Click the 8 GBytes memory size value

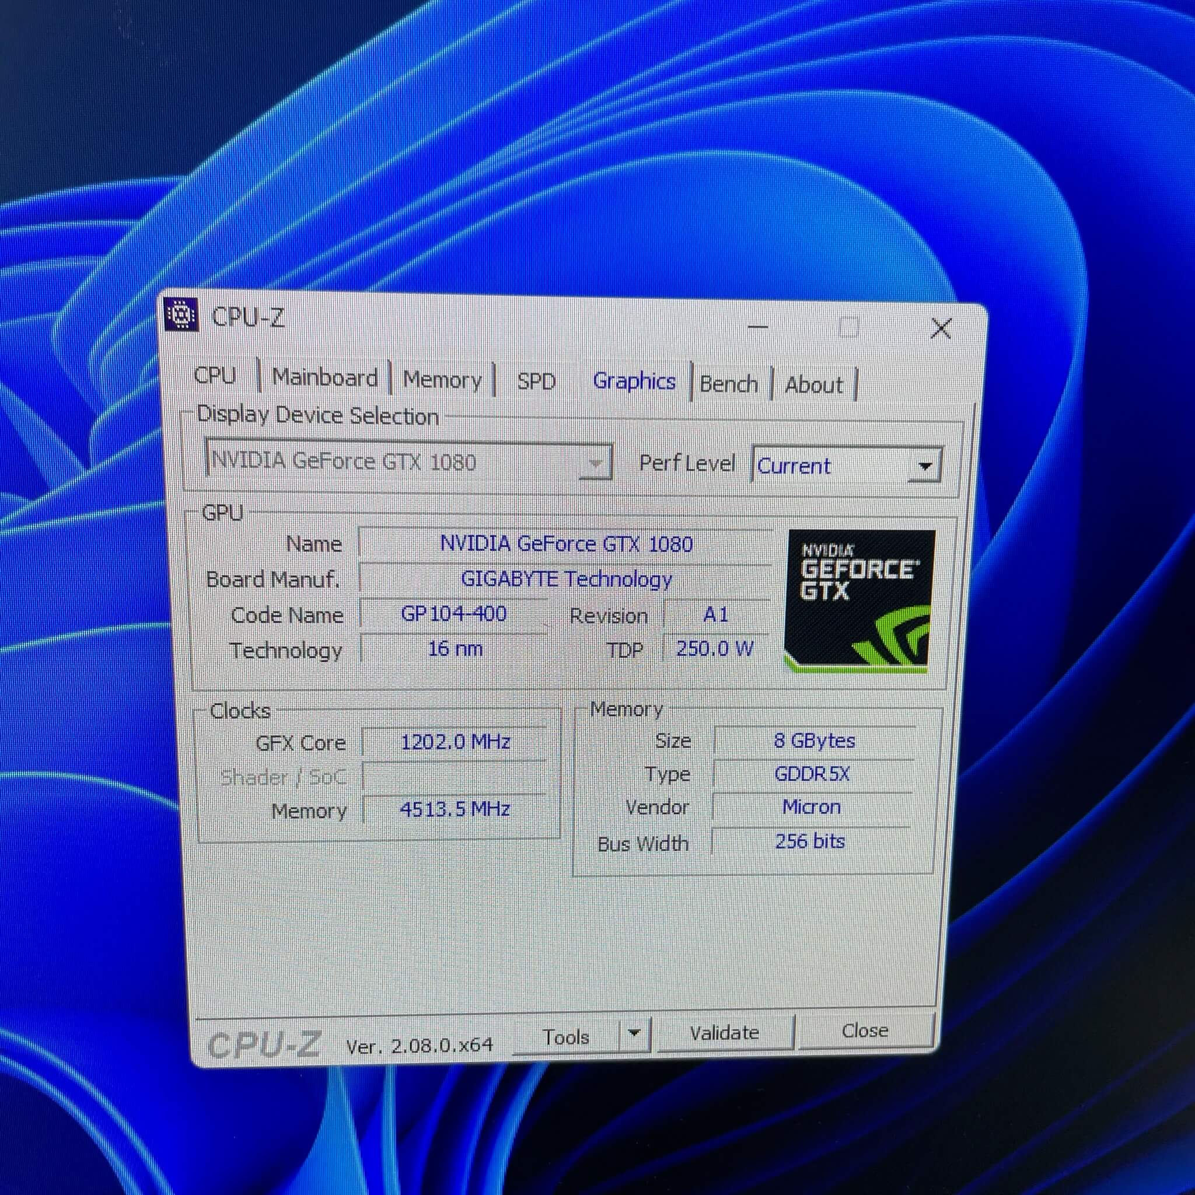point(814,740)
